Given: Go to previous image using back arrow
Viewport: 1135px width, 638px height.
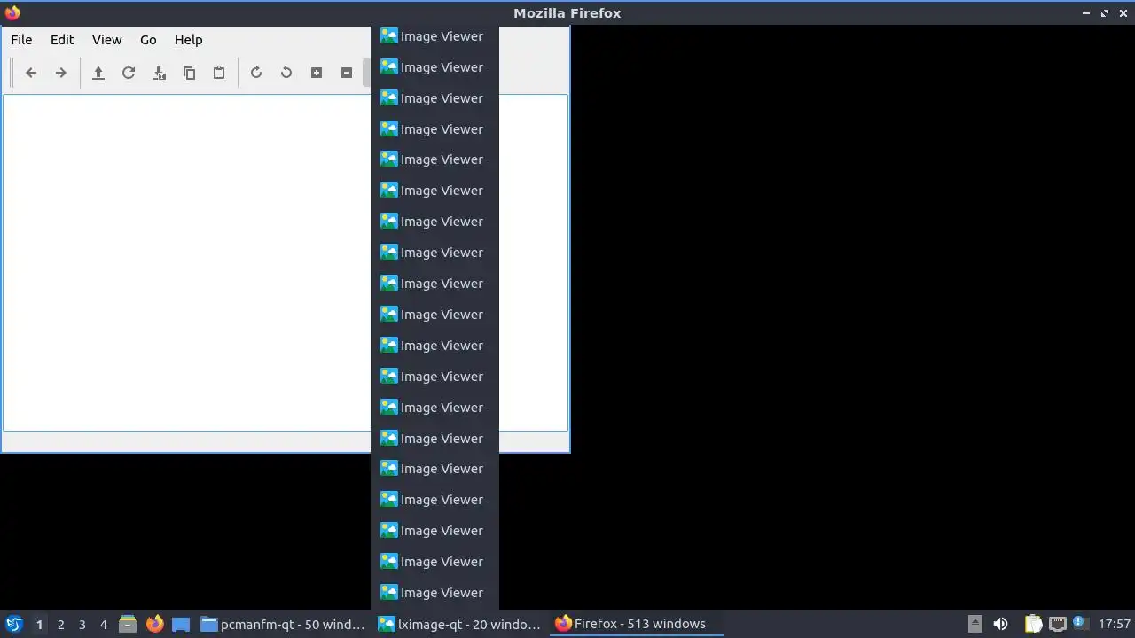Looking at the screenshot, I should (x=31, y=73).
